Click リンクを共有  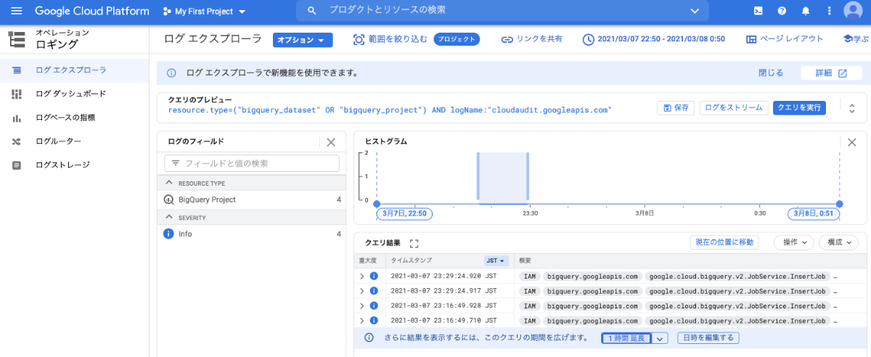tap(531, 39)
